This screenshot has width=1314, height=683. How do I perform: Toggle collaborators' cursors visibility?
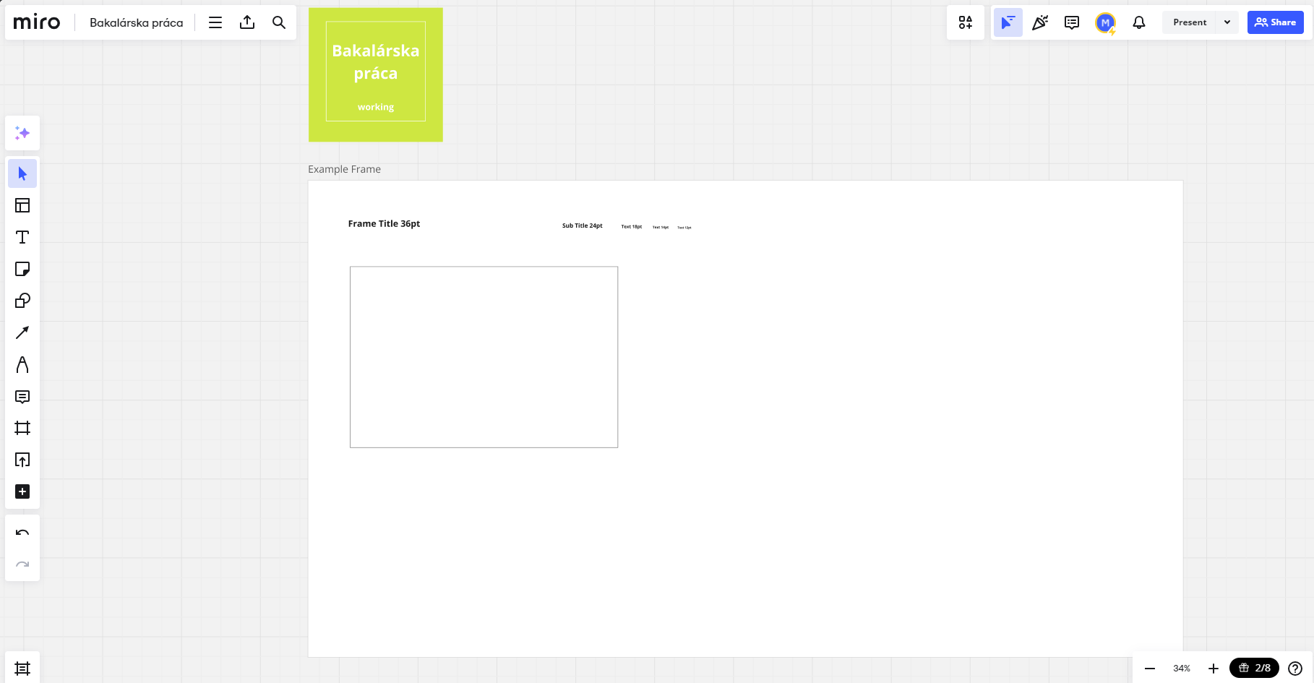(x=1008, y=22)
